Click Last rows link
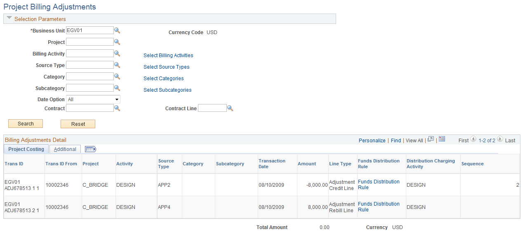The width and height of the screenshot is (525, 234). [510, 141]
